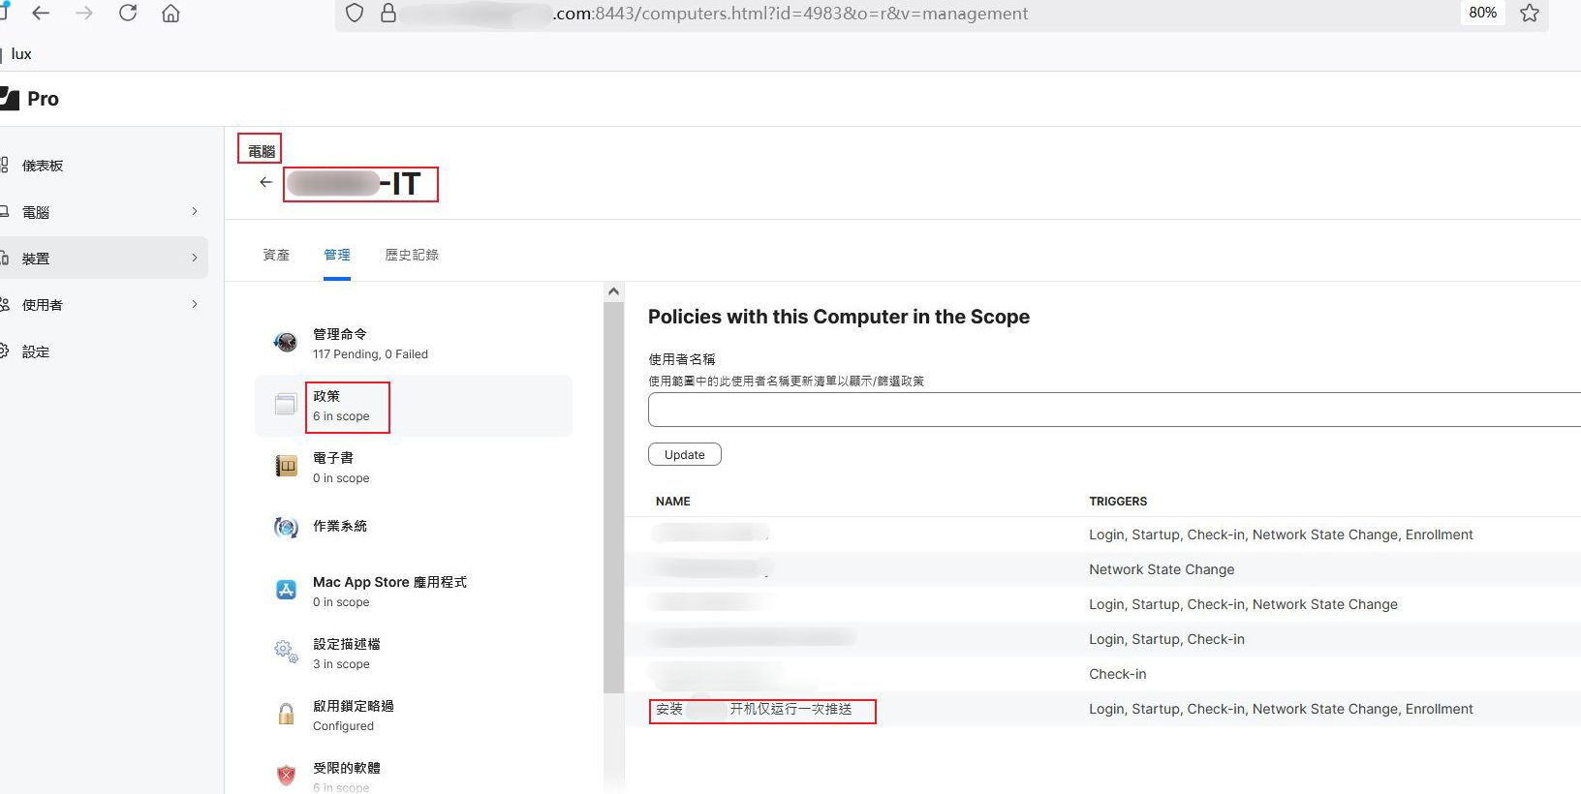
Task: Switch to the 資產 tab
Action: point(276,255)
